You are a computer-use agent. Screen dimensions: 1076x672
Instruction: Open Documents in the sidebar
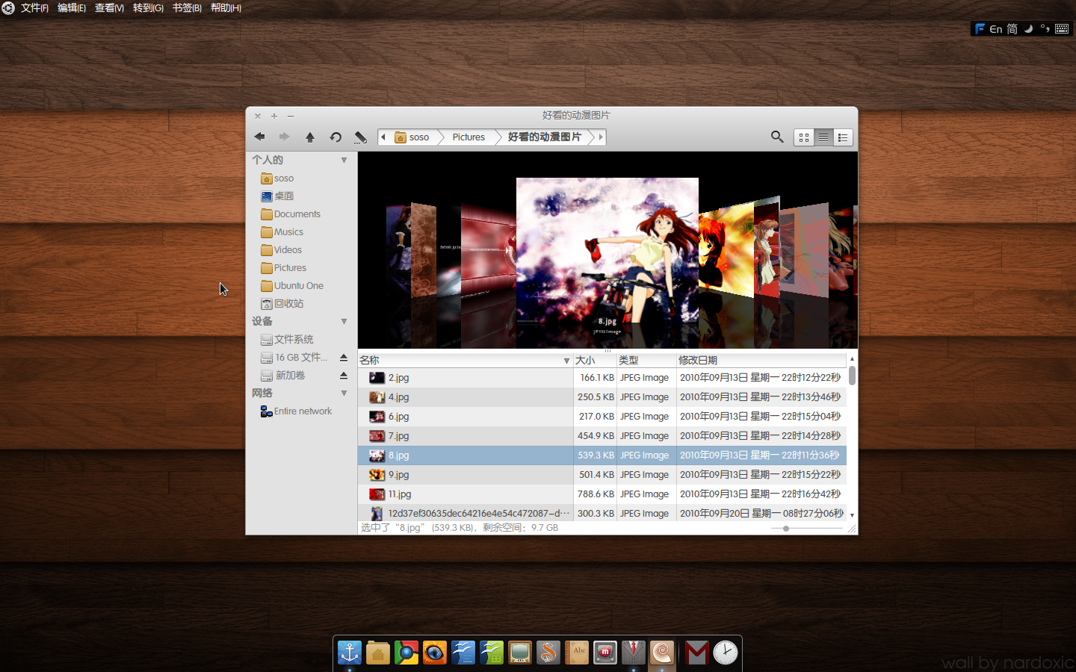coord(291,214)
